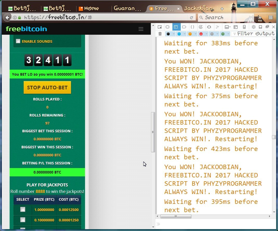Toggle the Net black filter button
Viewport: 278px width, 231px height.
click(x=168, y=34)
